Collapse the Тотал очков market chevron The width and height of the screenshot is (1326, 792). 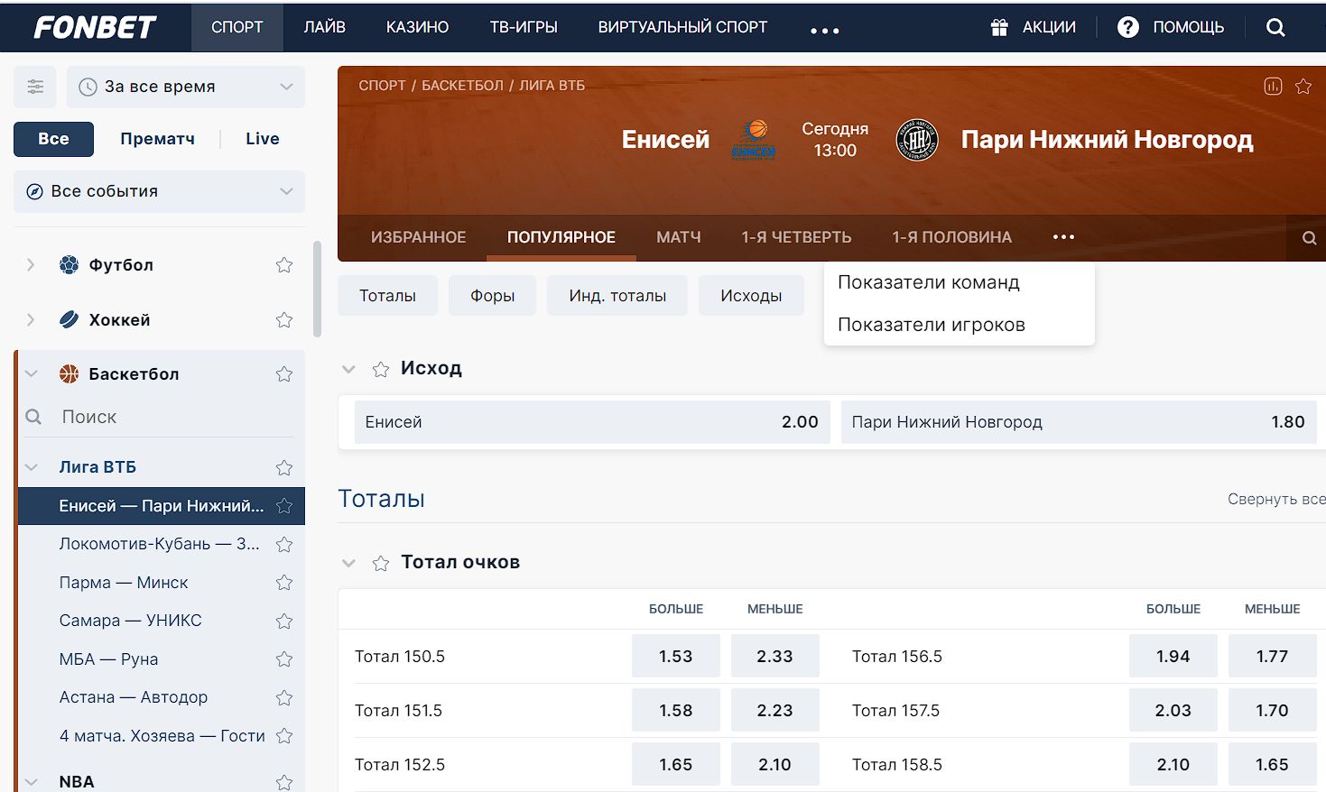click(348, 563)
